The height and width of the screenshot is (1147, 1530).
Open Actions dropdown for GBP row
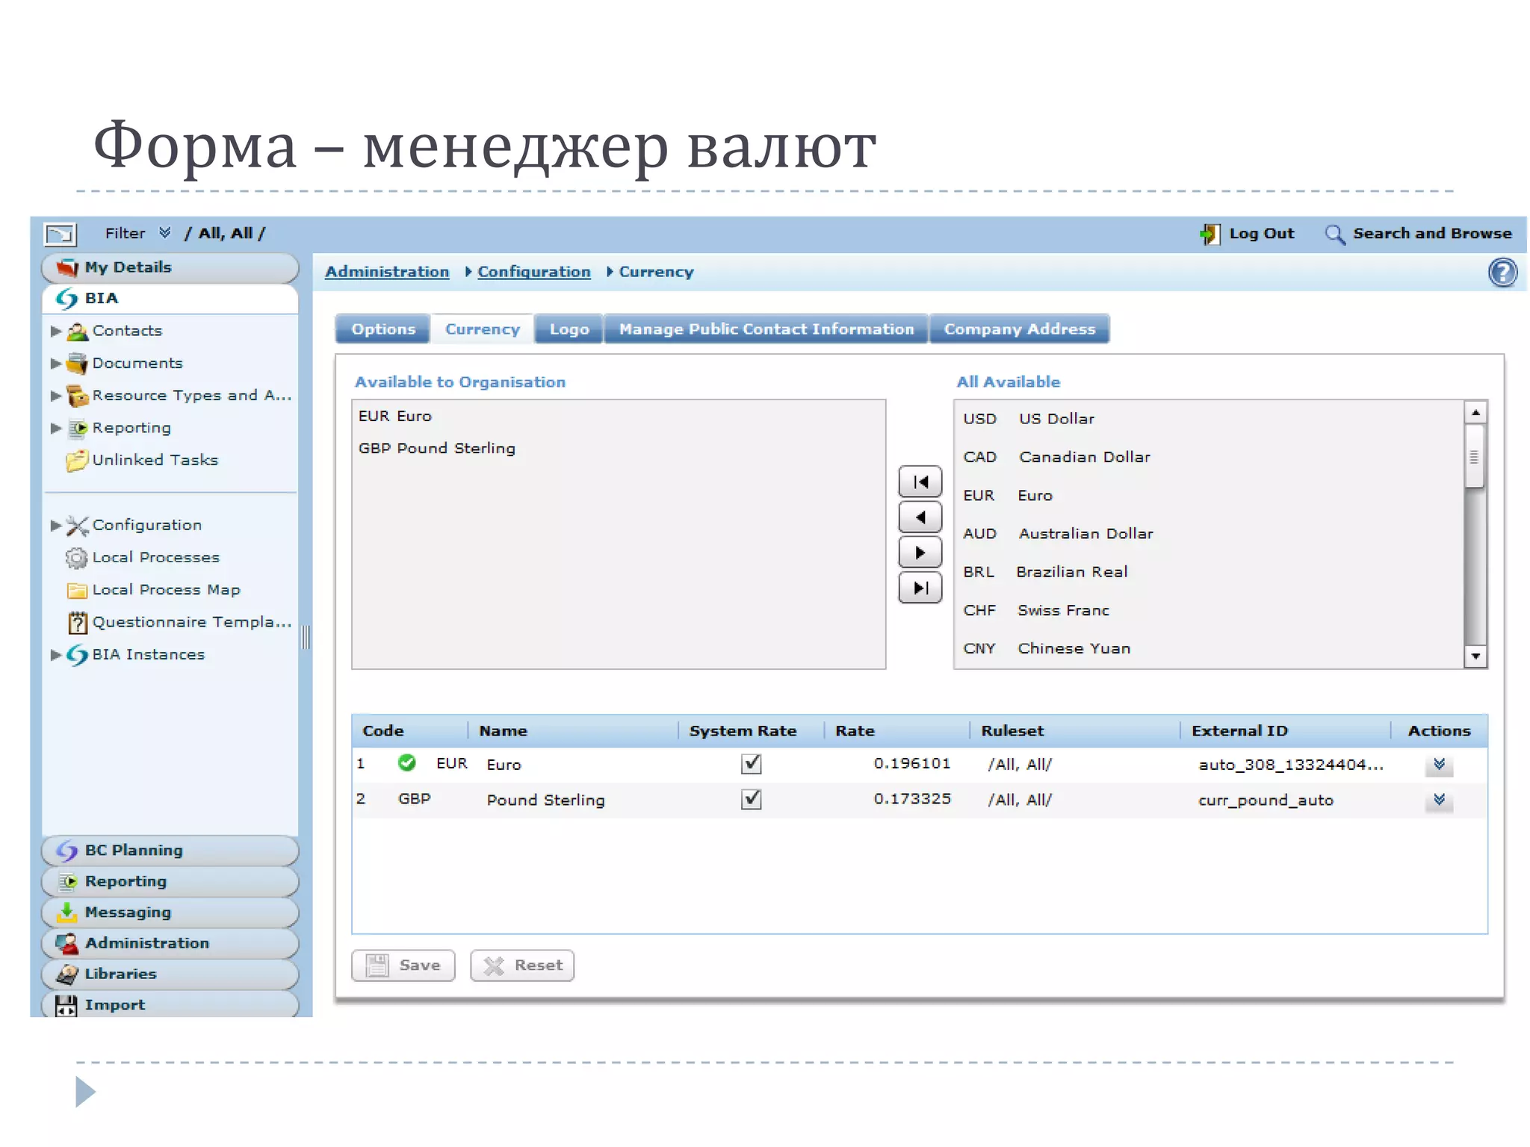click(x=1439, y=800)
